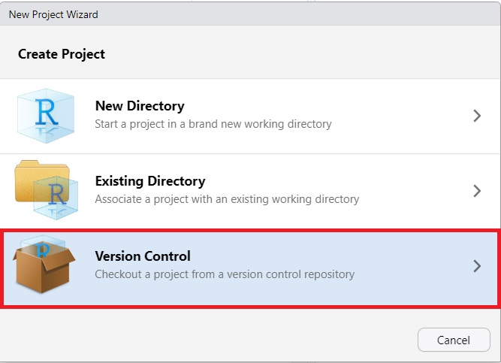
Task: Click the New Project Wizard title bar
Action: [251, 14]
